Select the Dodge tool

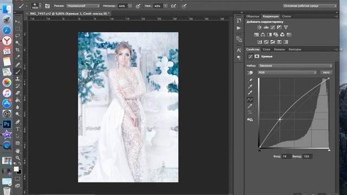18,114
